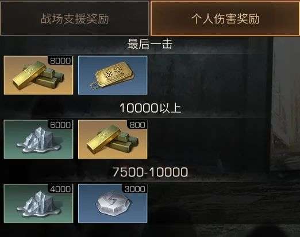
Task: Select the 个人伤害奖励 tab
Action: tap(225, 18)
